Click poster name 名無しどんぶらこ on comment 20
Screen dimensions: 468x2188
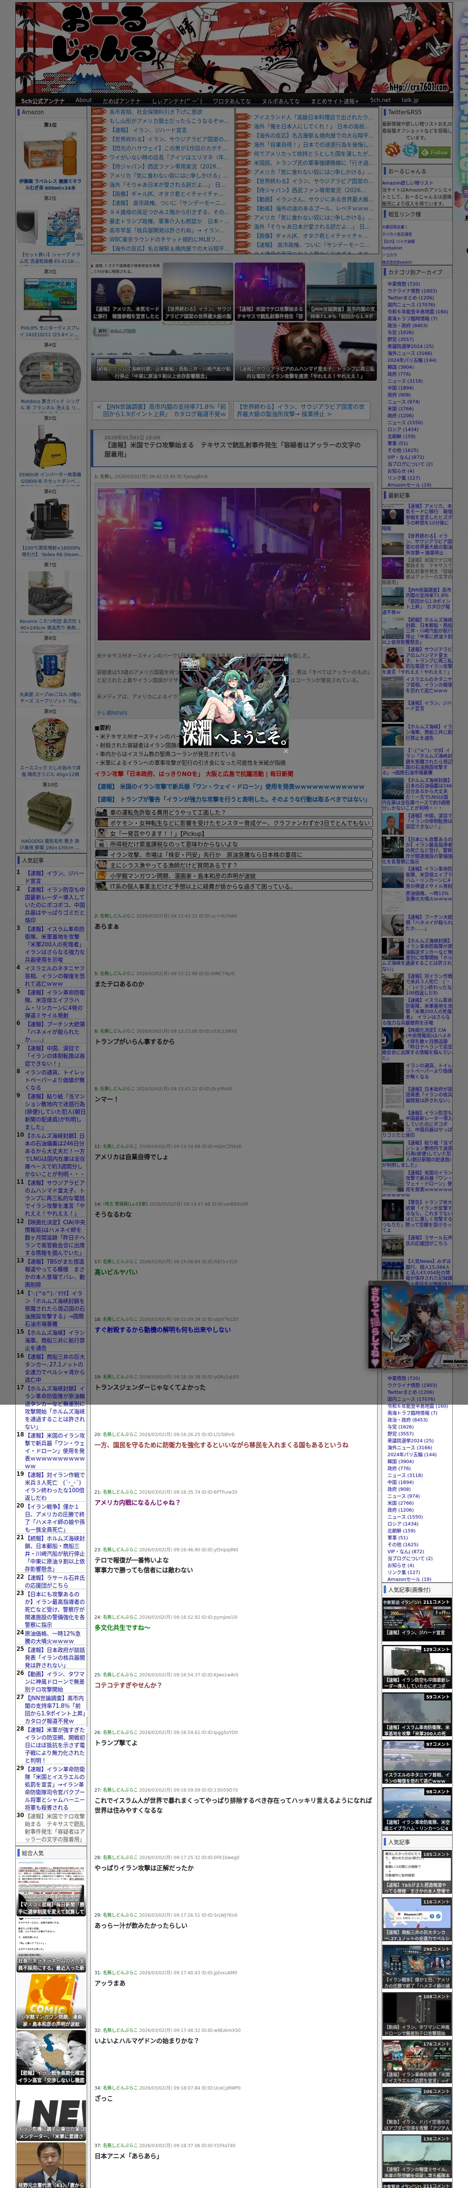120,1435
